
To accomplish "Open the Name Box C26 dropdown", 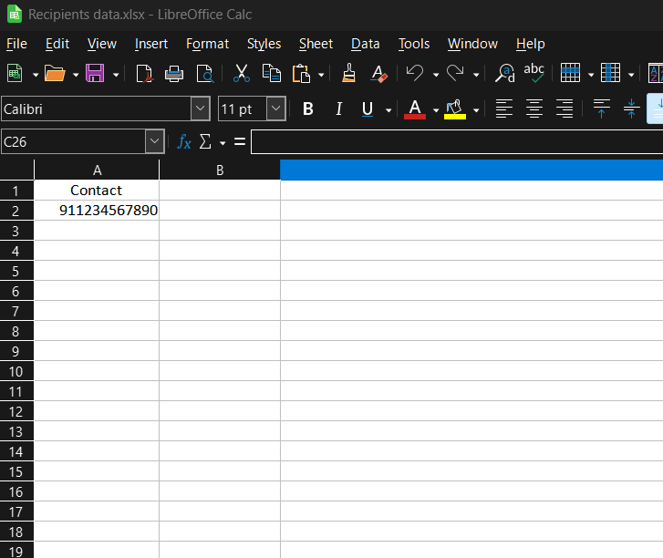I will 154,141.
